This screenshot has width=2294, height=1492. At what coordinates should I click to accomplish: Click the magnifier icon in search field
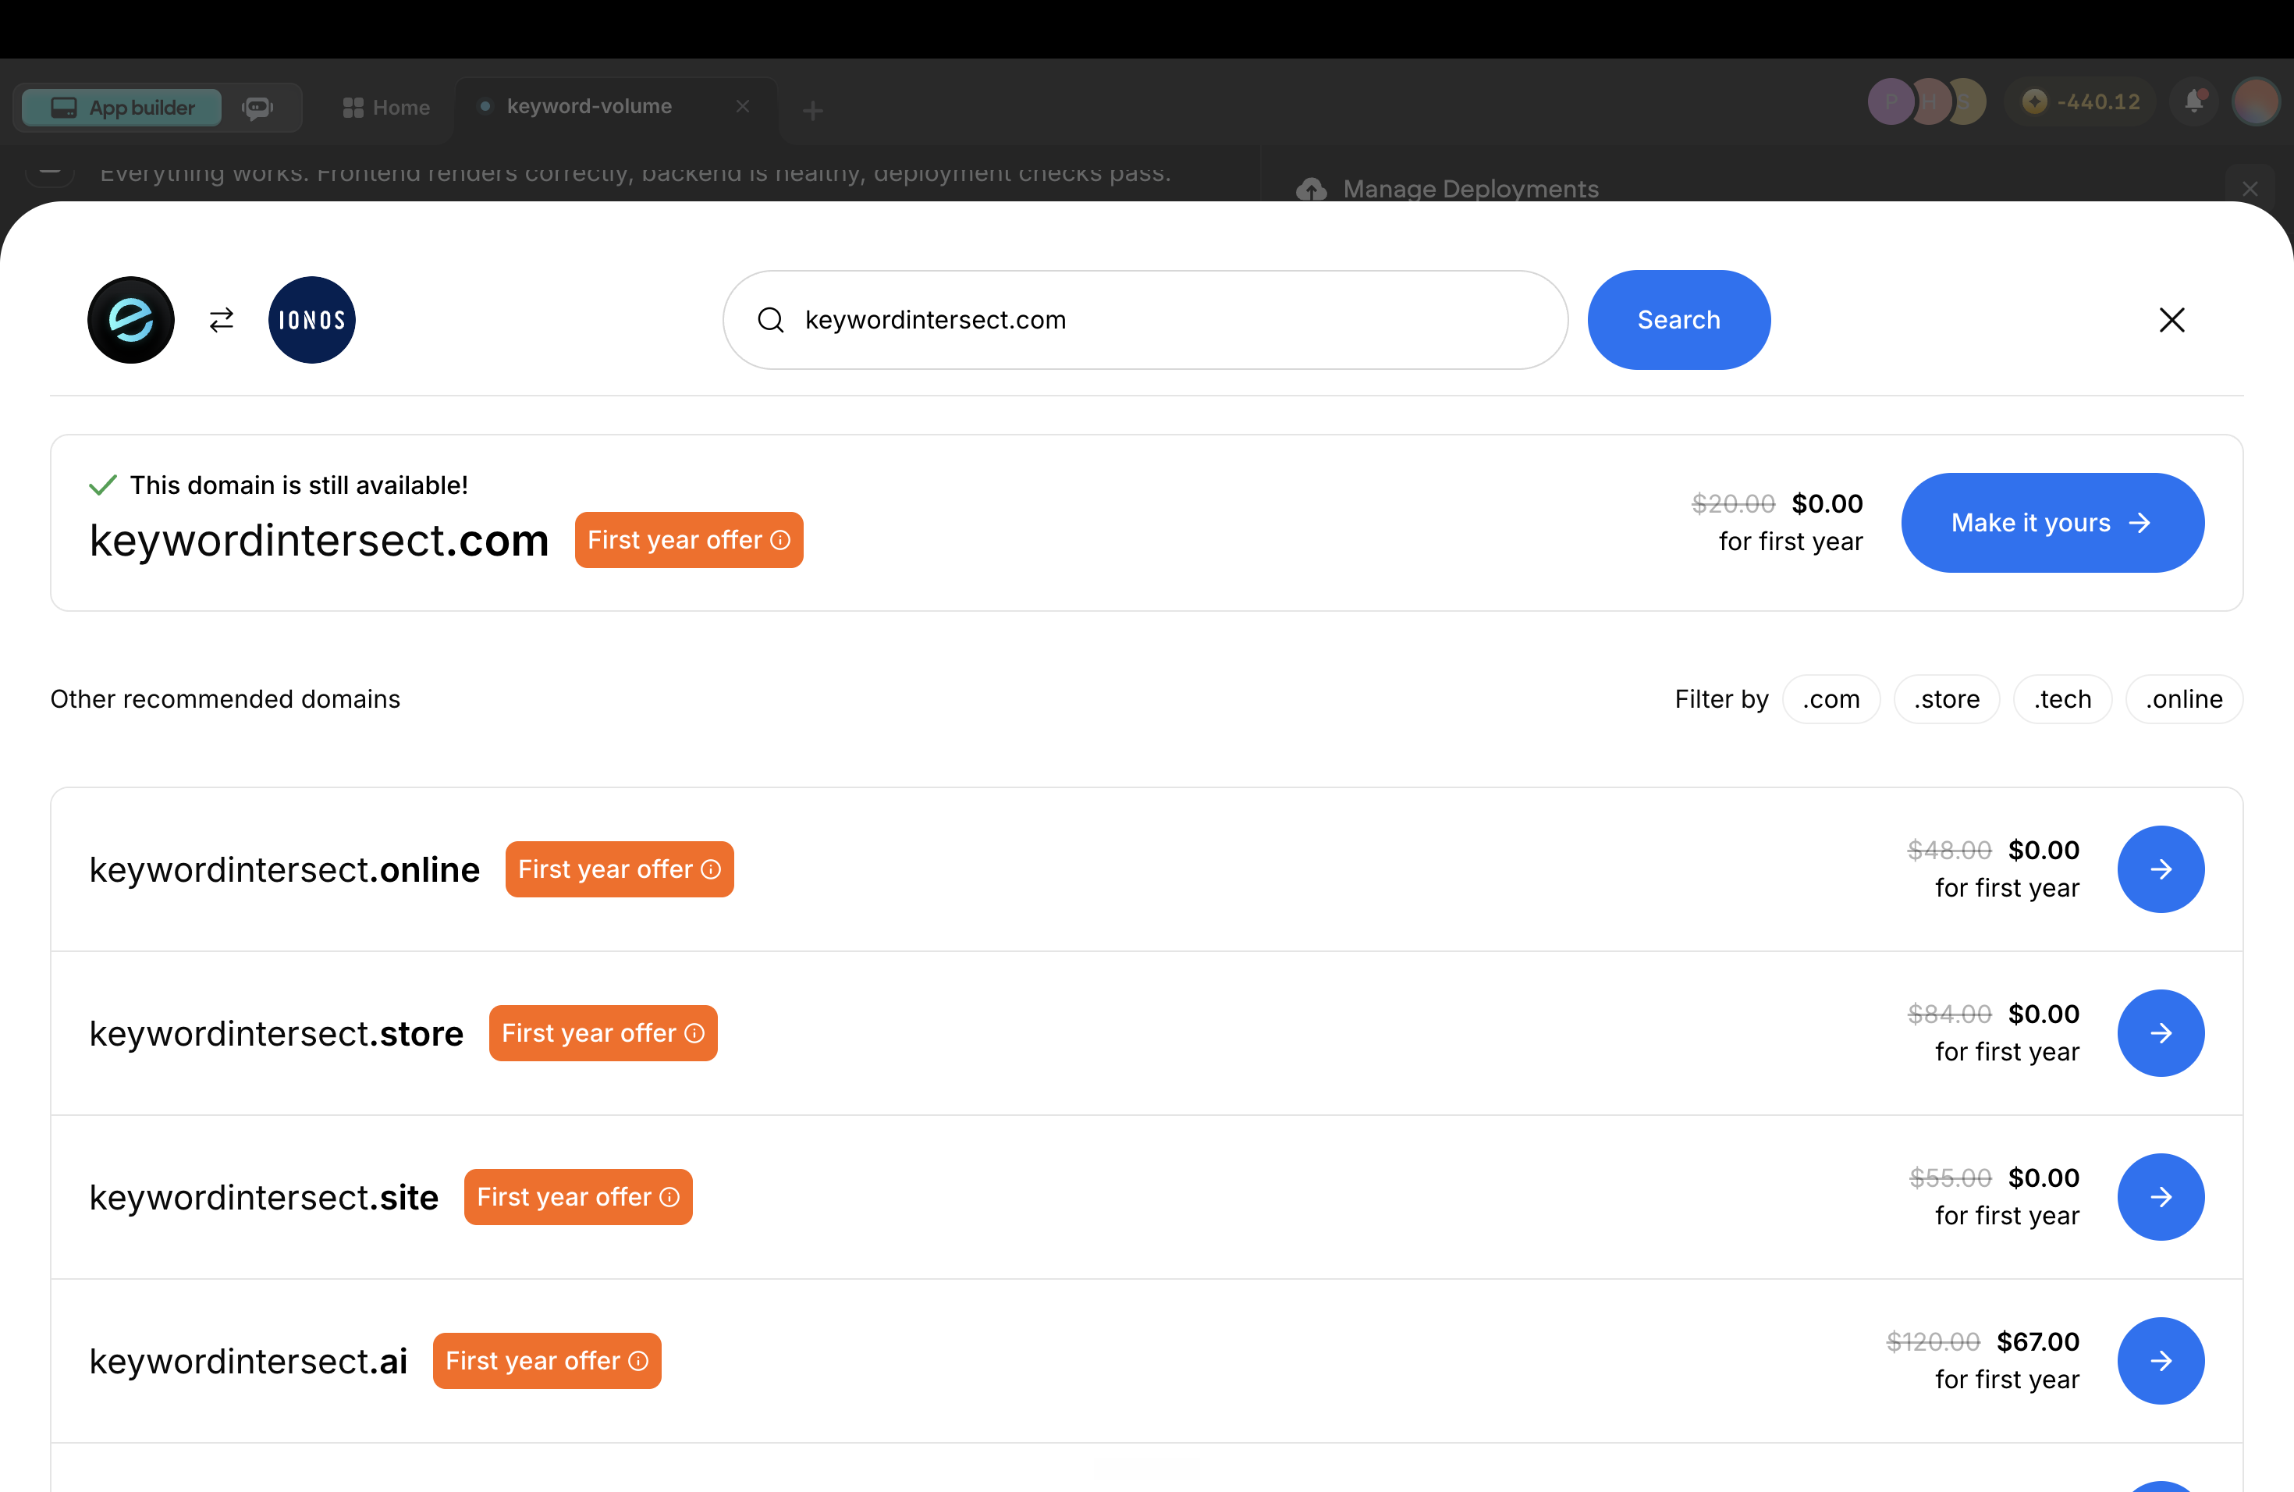tap(770, 320)
